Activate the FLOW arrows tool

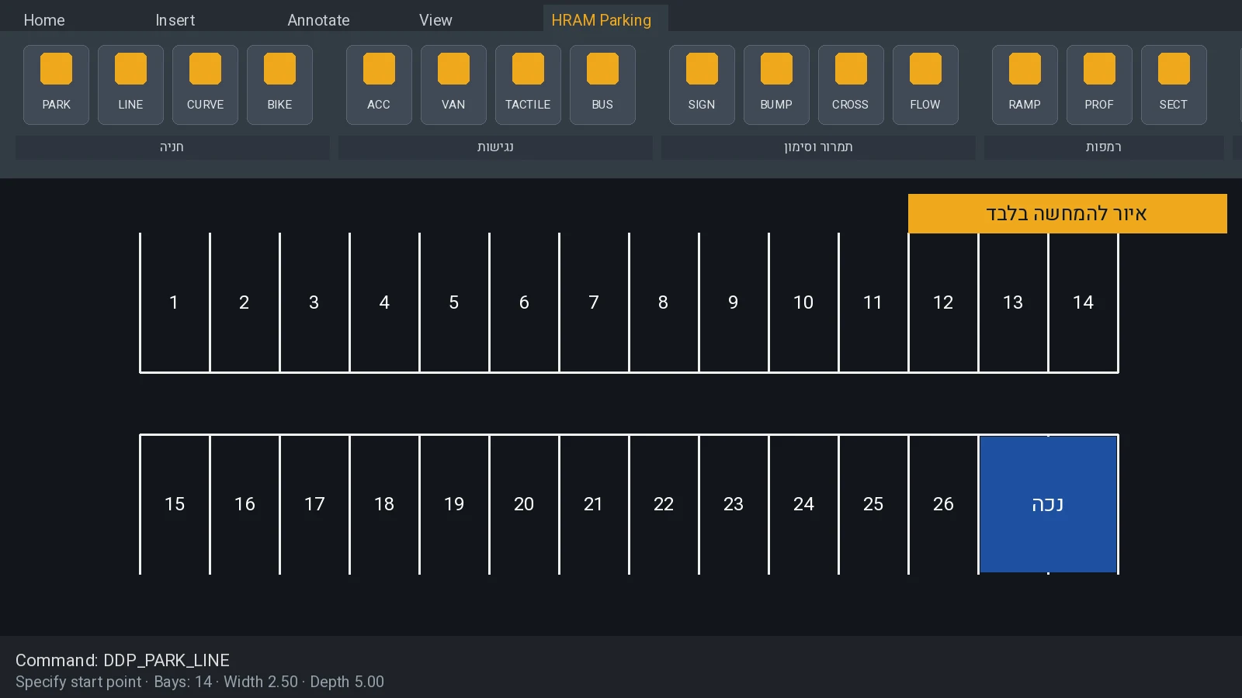pyautogui.click(x=925, y=85)
